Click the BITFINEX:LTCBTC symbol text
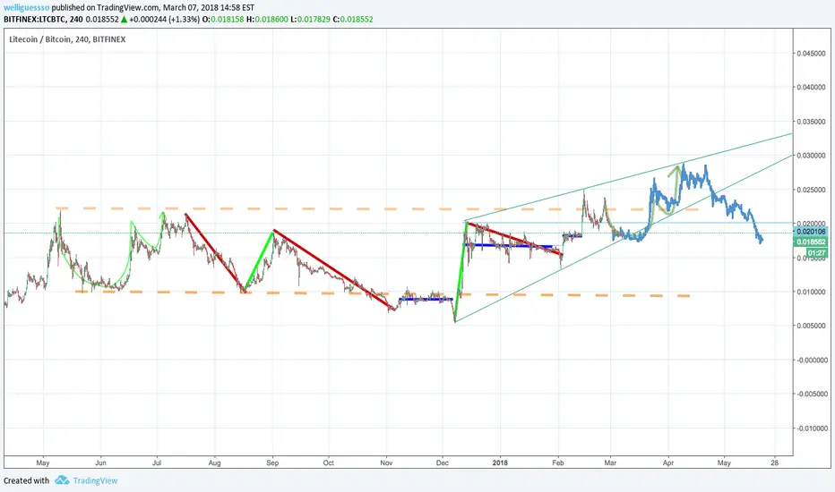The width and height of the screenshot is (835, 492). 35,19
